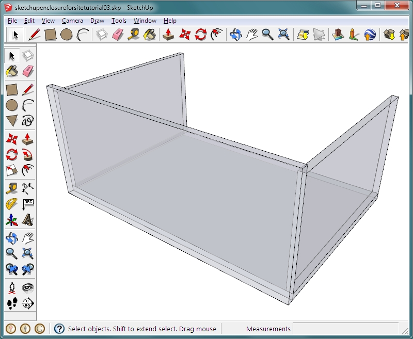Activate the Arc tool in the top toolbar
The width and height of the screenshot is (413, 339).
point(83,35)
